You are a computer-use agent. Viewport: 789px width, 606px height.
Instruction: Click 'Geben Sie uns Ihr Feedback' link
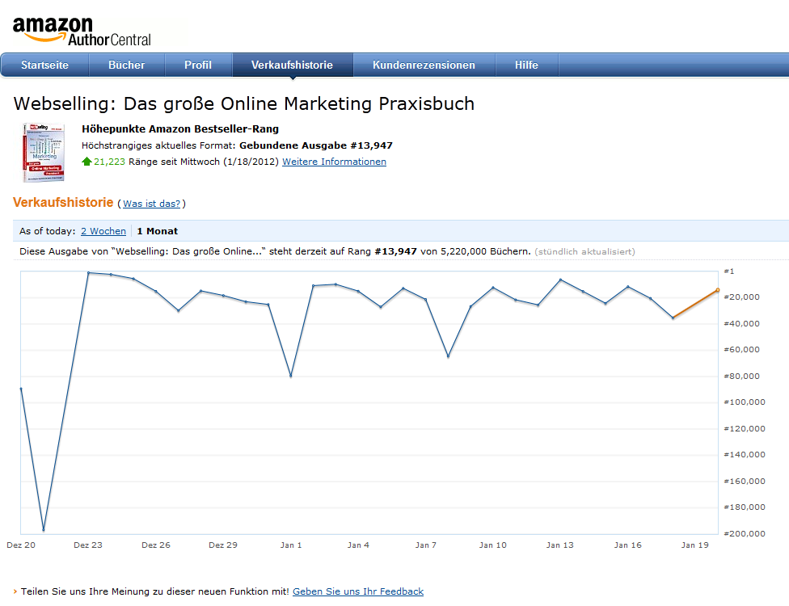(x=358, y=591)
